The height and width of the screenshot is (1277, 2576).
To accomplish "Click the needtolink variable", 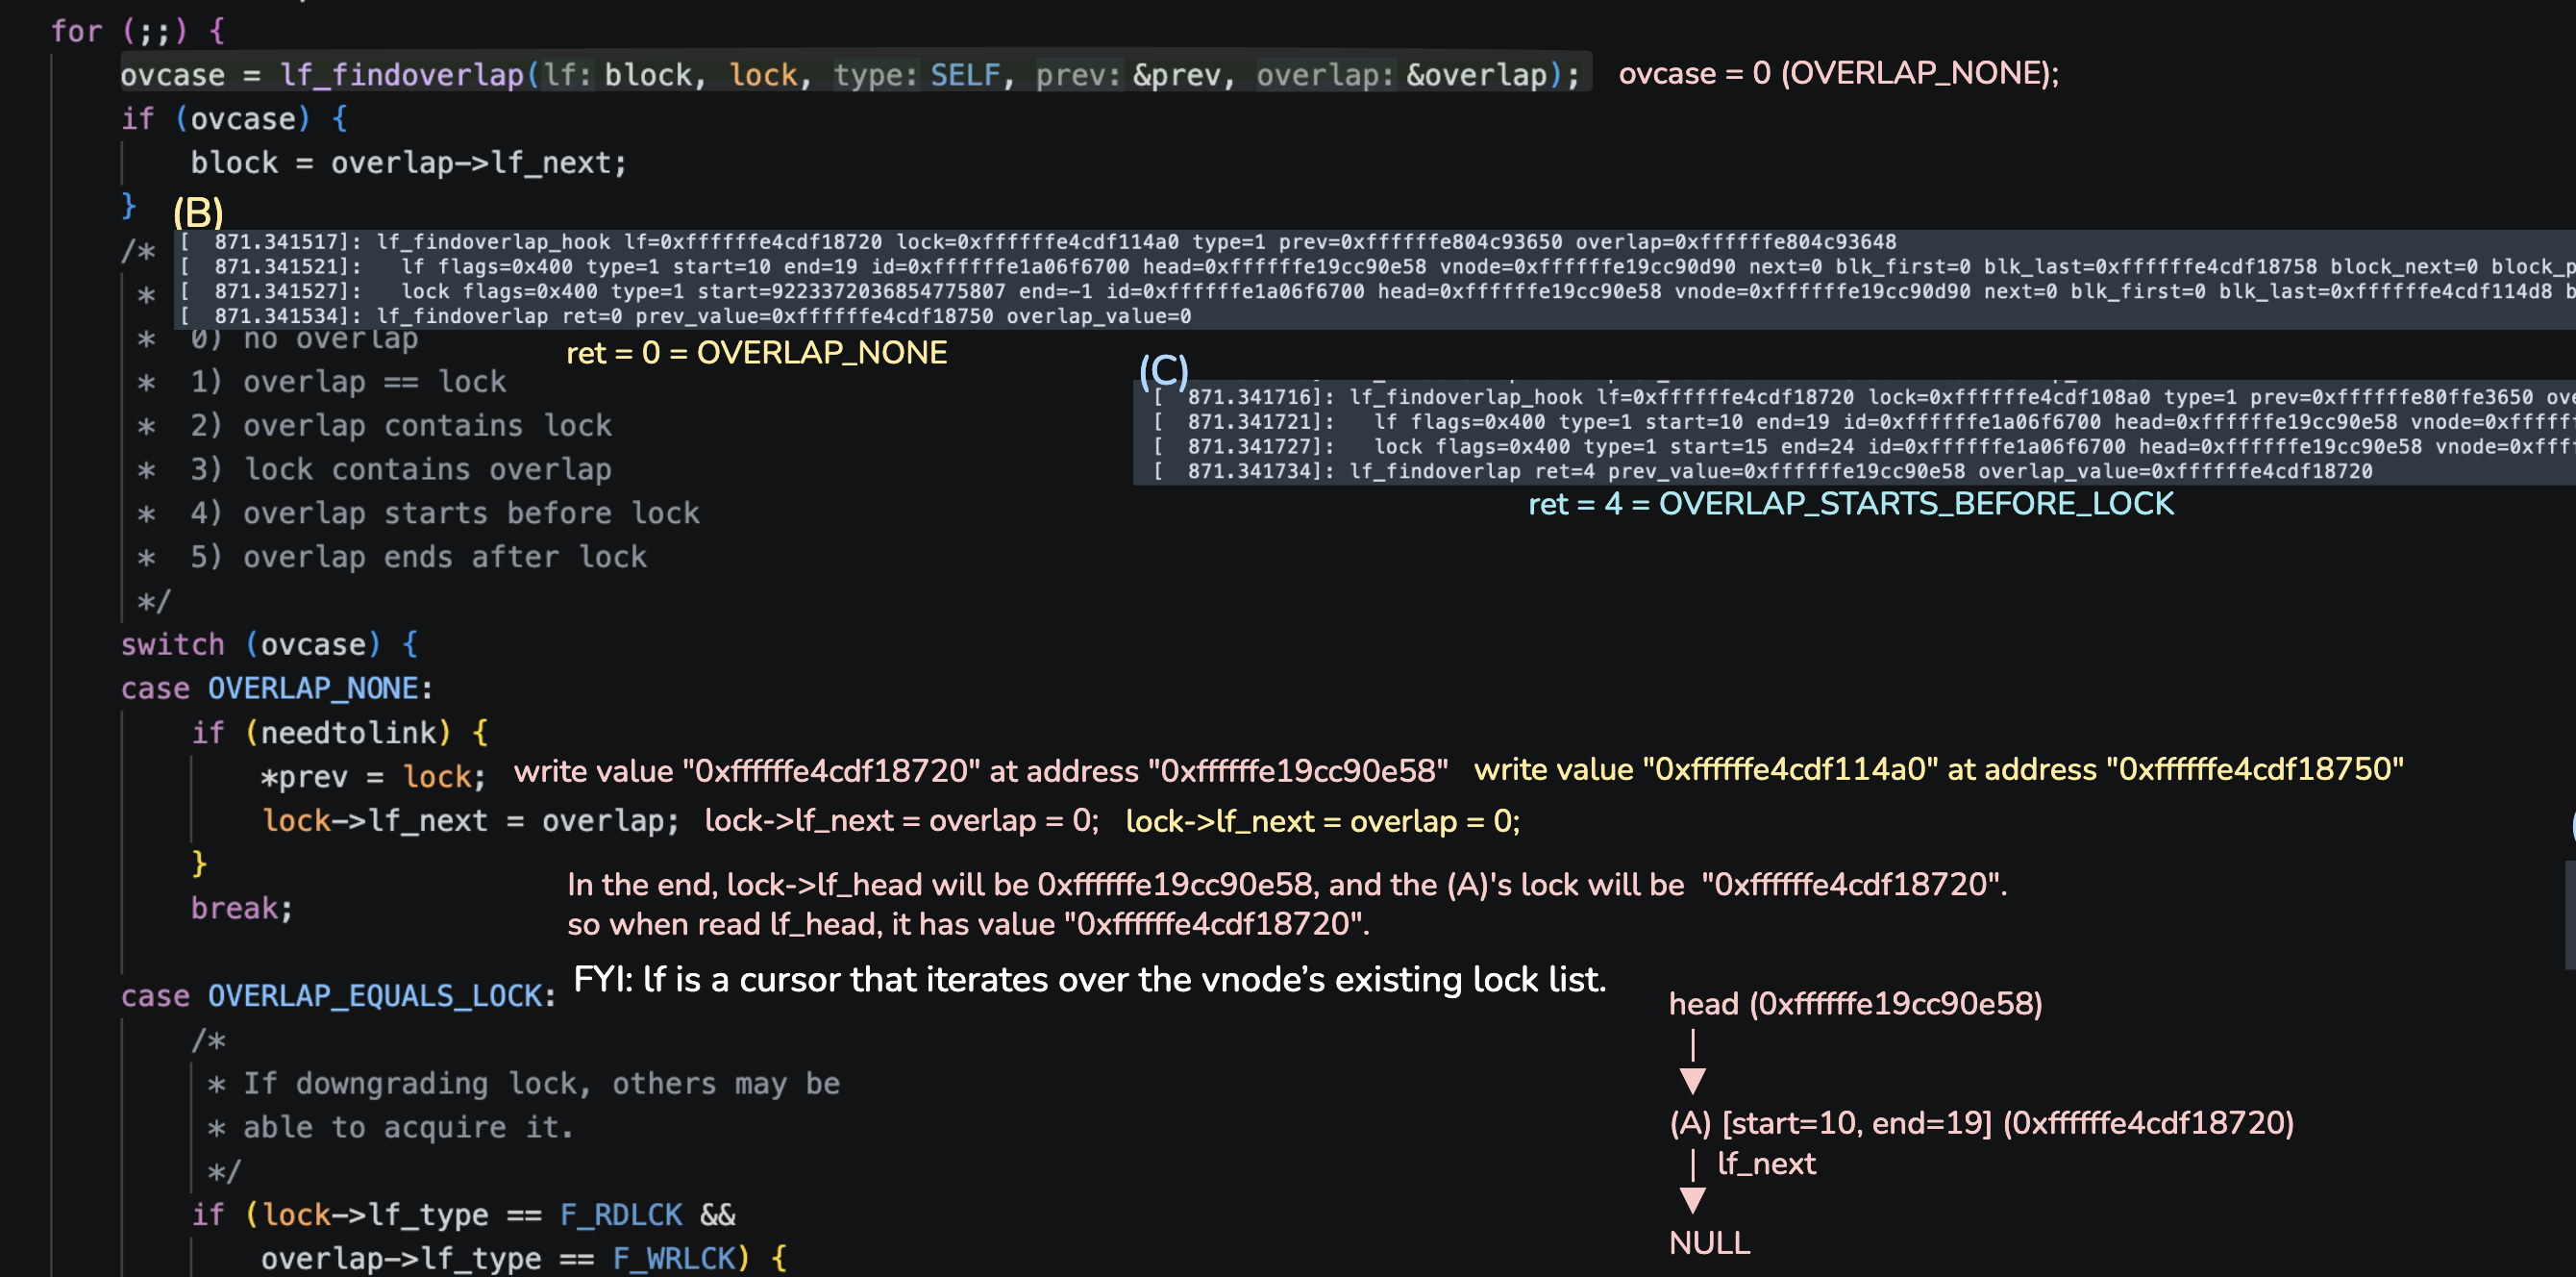I will click(x=349, y=732).
